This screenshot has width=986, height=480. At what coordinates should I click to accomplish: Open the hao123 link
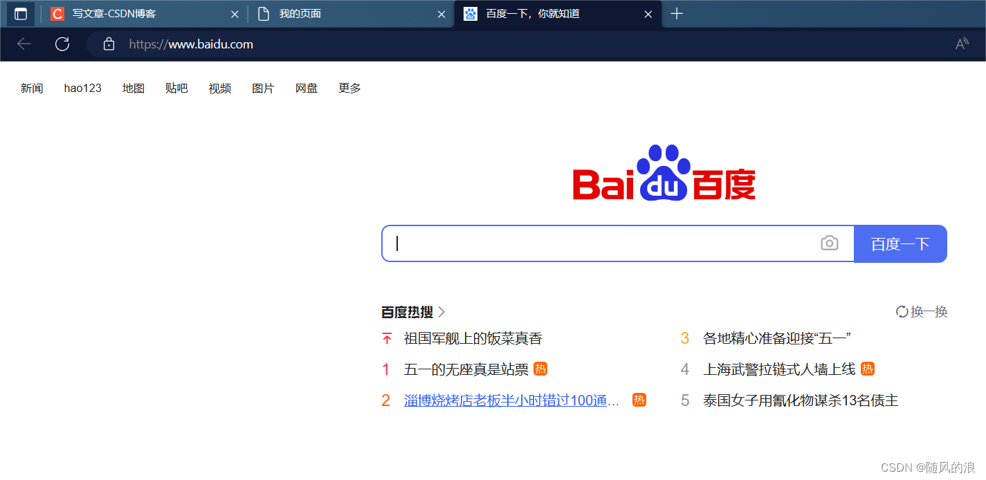pyautogui.click(x=83, y=89)
